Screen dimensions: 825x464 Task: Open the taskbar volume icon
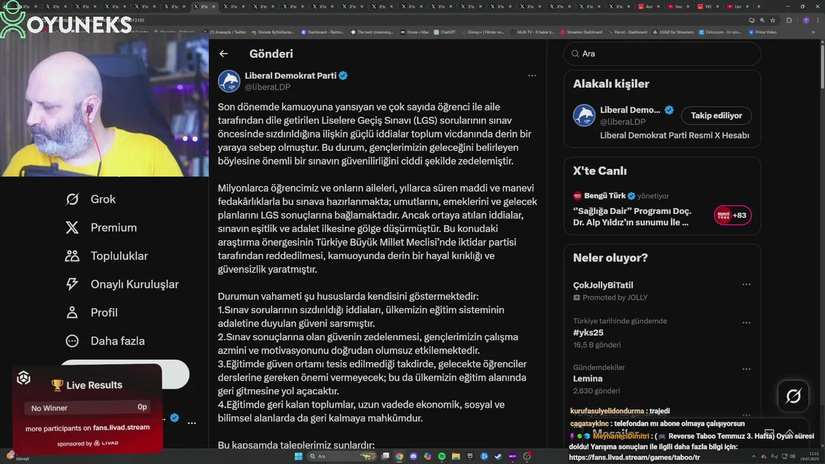tap(792, 456)
